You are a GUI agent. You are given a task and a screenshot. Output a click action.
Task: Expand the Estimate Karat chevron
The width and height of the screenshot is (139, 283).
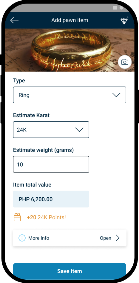tap(79, 130)
